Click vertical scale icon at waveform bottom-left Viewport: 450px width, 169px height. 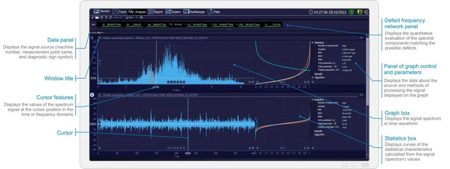point(99,148)
